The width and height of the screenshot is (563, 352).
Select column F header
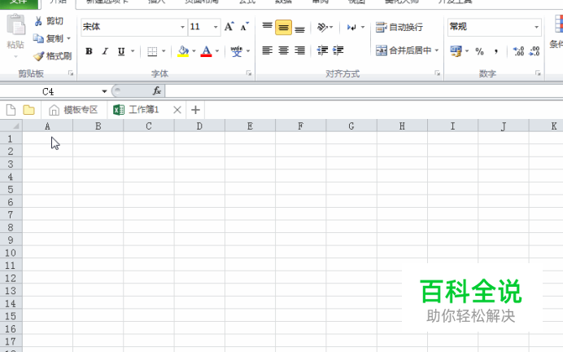click(300, 125)
